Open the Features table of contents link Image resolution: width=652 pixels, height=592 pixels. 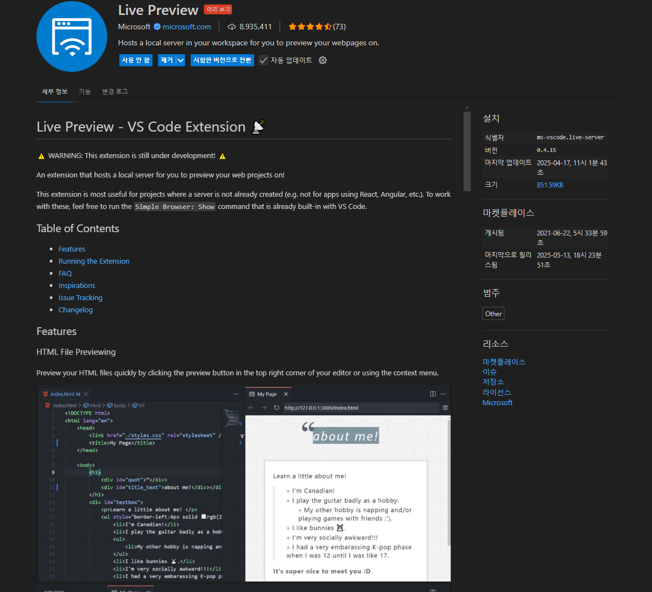tap(72, 249)
